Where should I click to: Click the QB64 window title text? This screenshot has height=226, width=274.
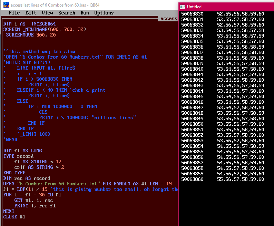(x=55, y=5)
